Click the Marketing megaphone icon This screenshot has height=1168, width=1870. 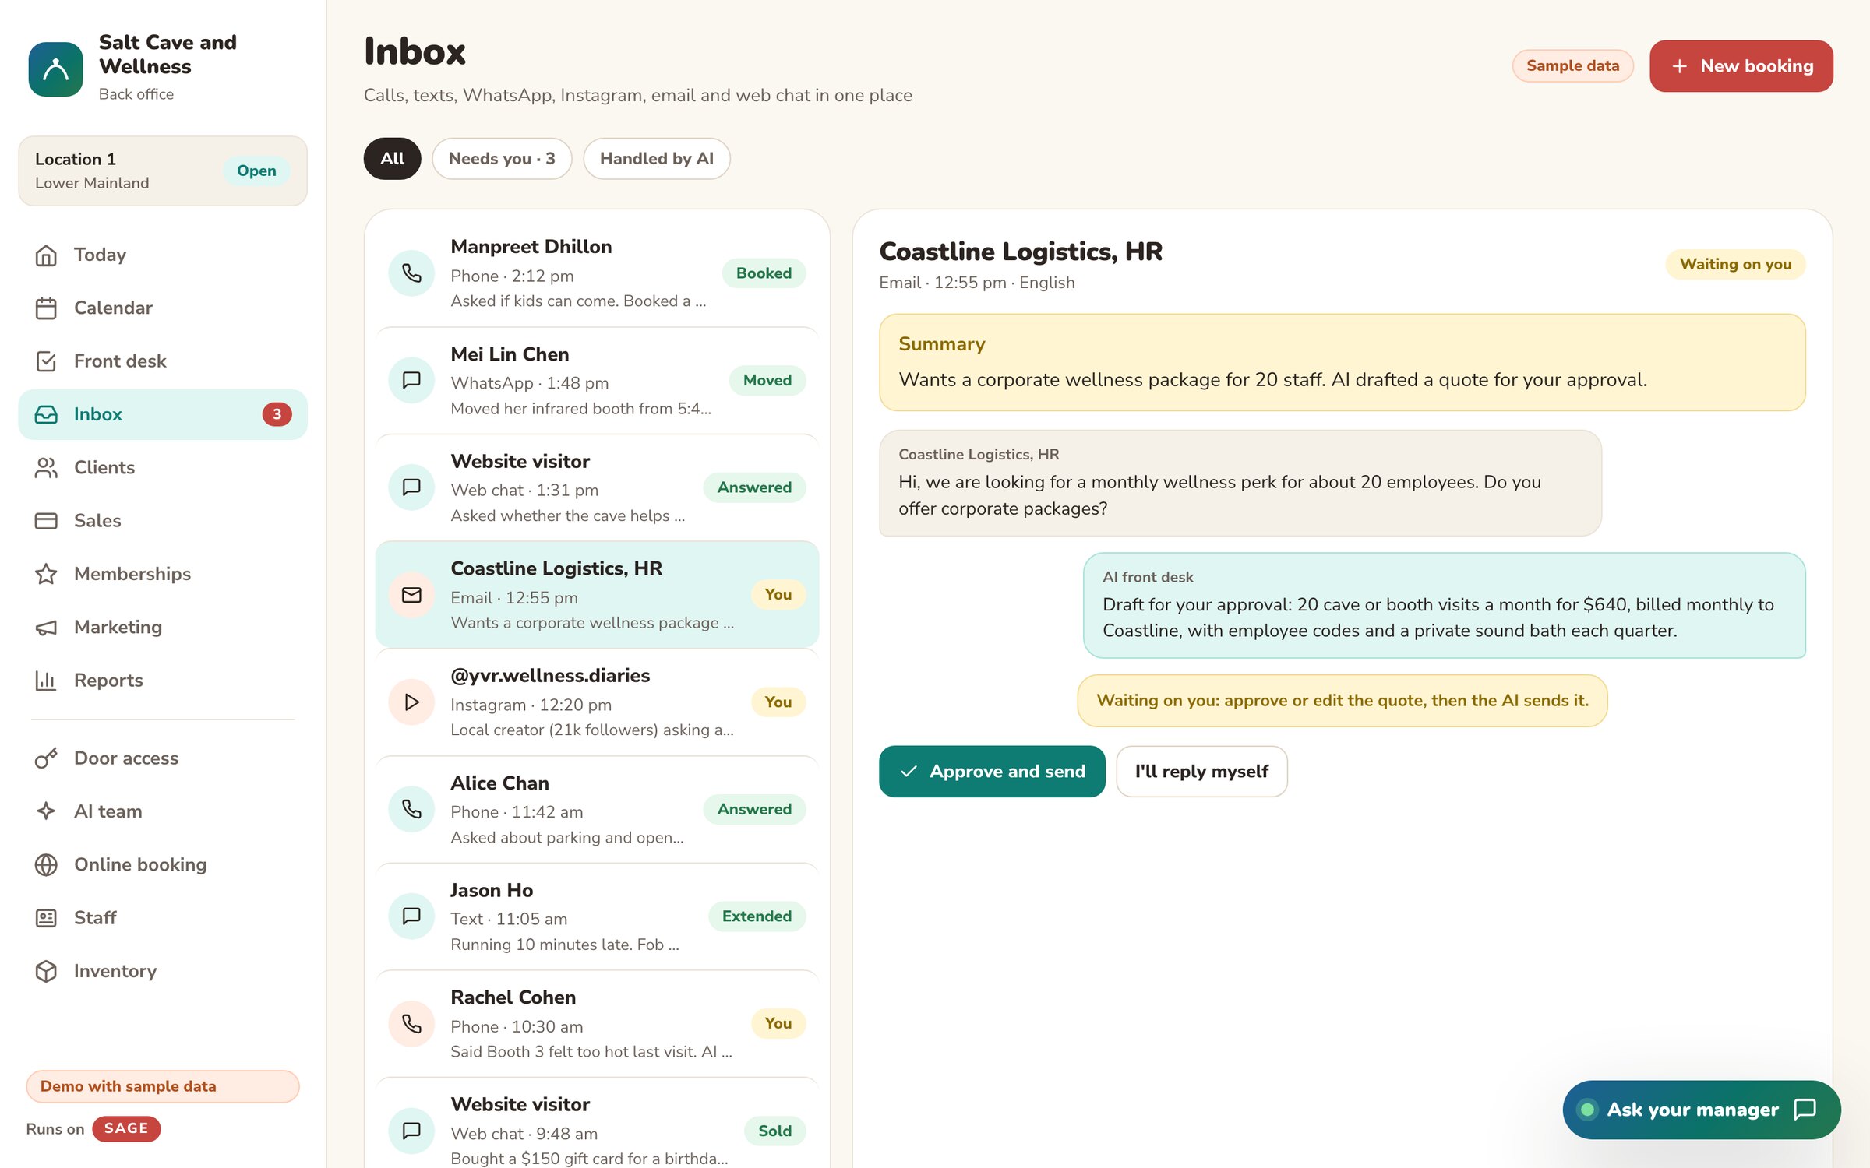(46, 628)
